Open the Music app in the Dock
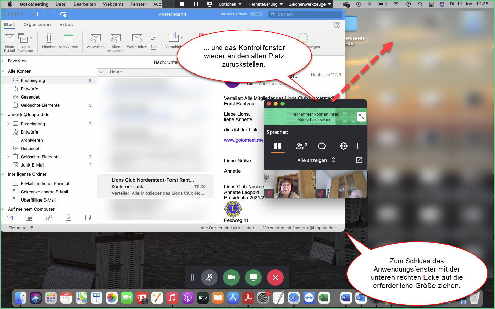Viewport: 495px width, 309px height. point(172,298)
